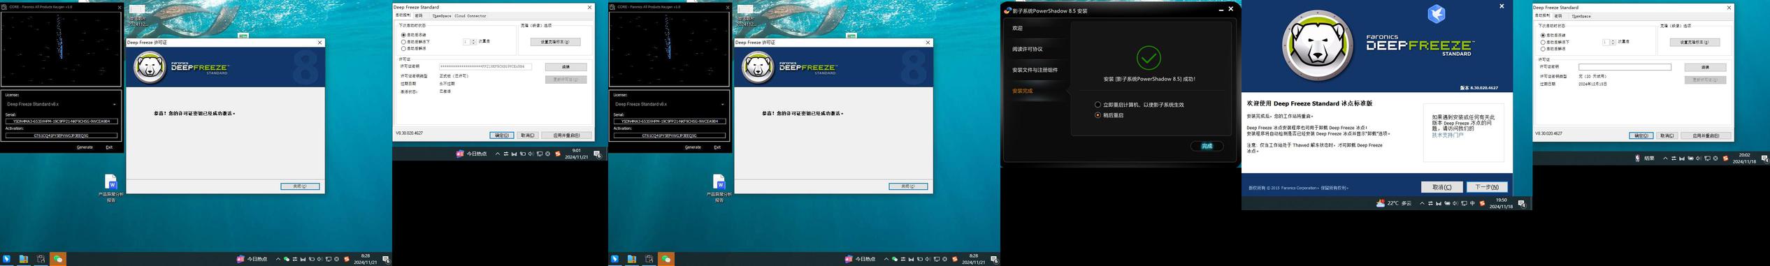Click 确定 in the licensed Deep Freeze window
The width and height of the screenshot is (1770, 266).
point(501,135)
